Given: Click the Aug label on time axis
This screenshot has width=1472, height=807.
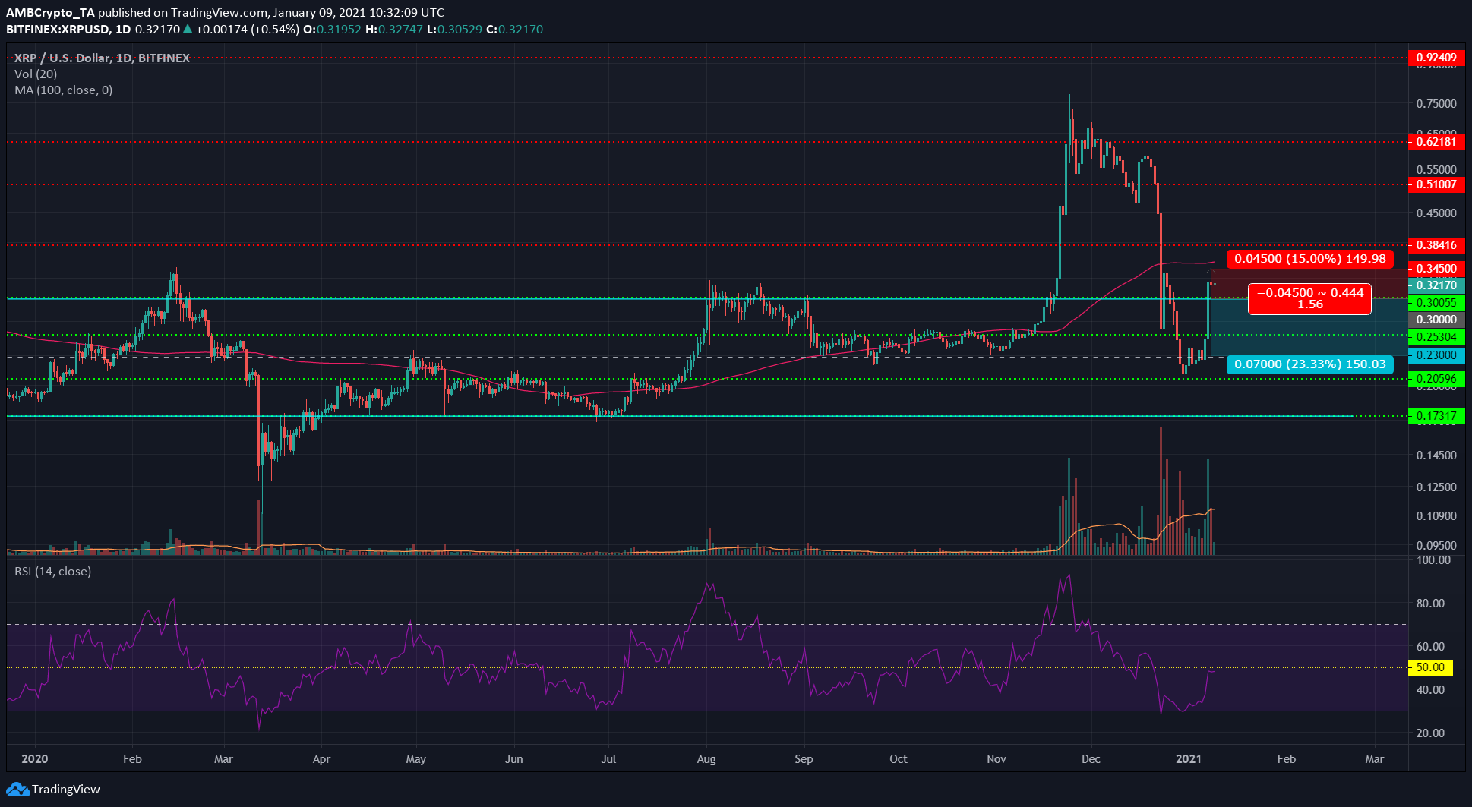Looking at the screenshot, I should (706, 758).
